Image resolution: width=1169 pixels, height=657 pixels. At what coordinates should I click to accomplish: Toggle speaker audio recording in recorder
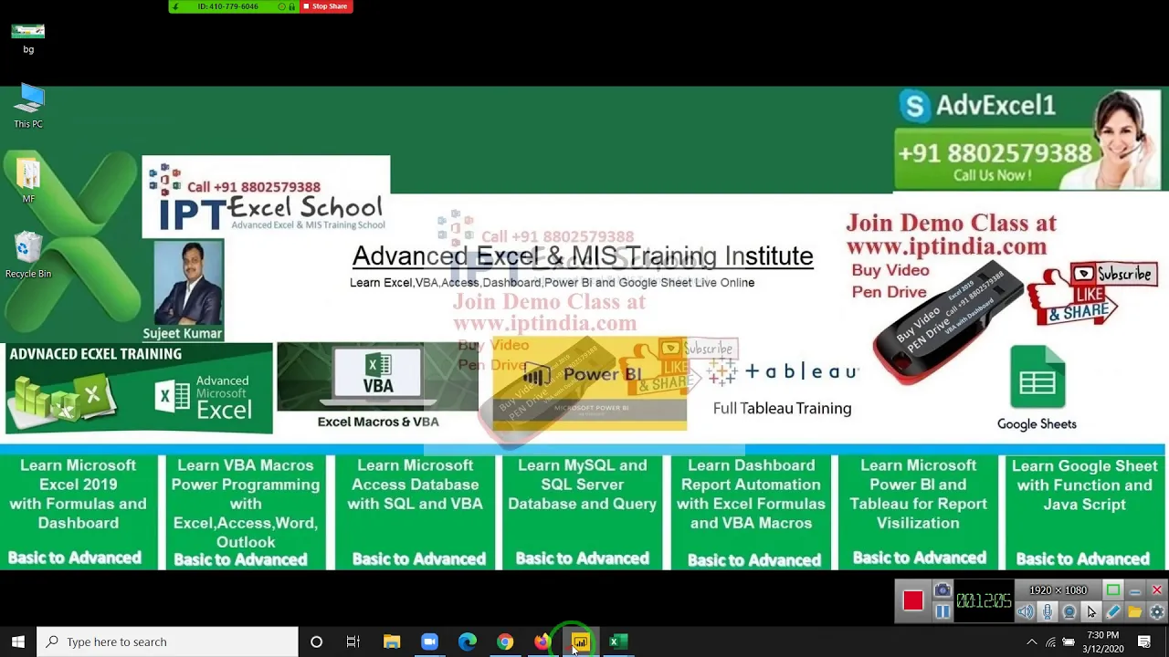click(1026, 612)
